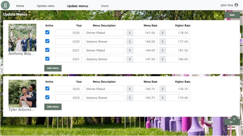Click the 2021 Dinner Plated description field

(x=104, y=50)
